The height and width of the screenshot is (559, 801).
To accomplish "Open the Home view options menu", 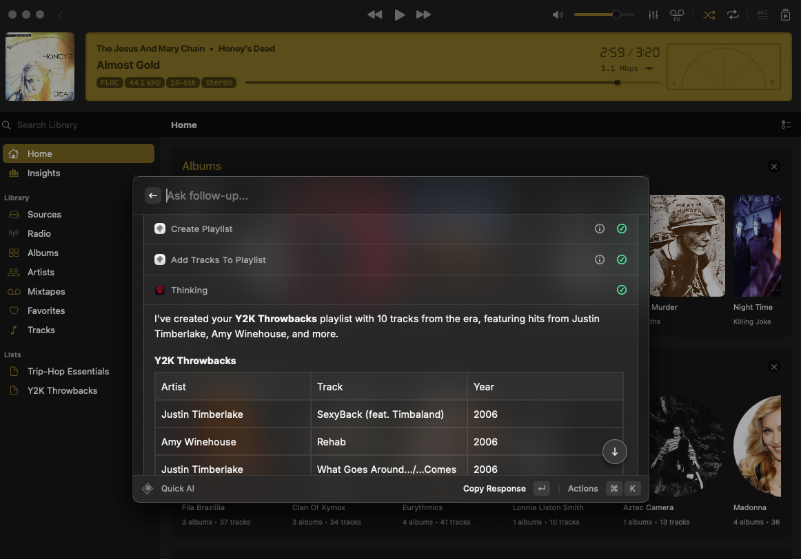I will click(786, 125).
